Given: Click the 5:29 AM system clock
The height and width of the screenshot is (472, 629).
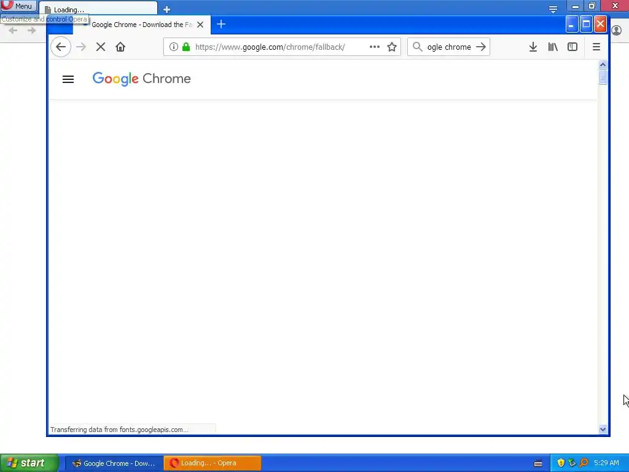Looking at the screenshot, I should coord(606,463).
